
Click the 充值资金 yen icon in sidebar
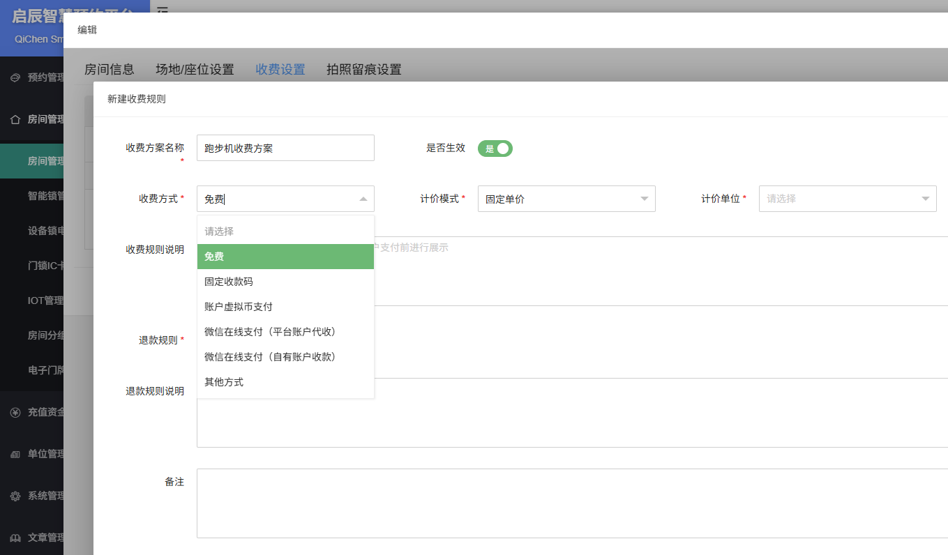[x=15, y=412]
